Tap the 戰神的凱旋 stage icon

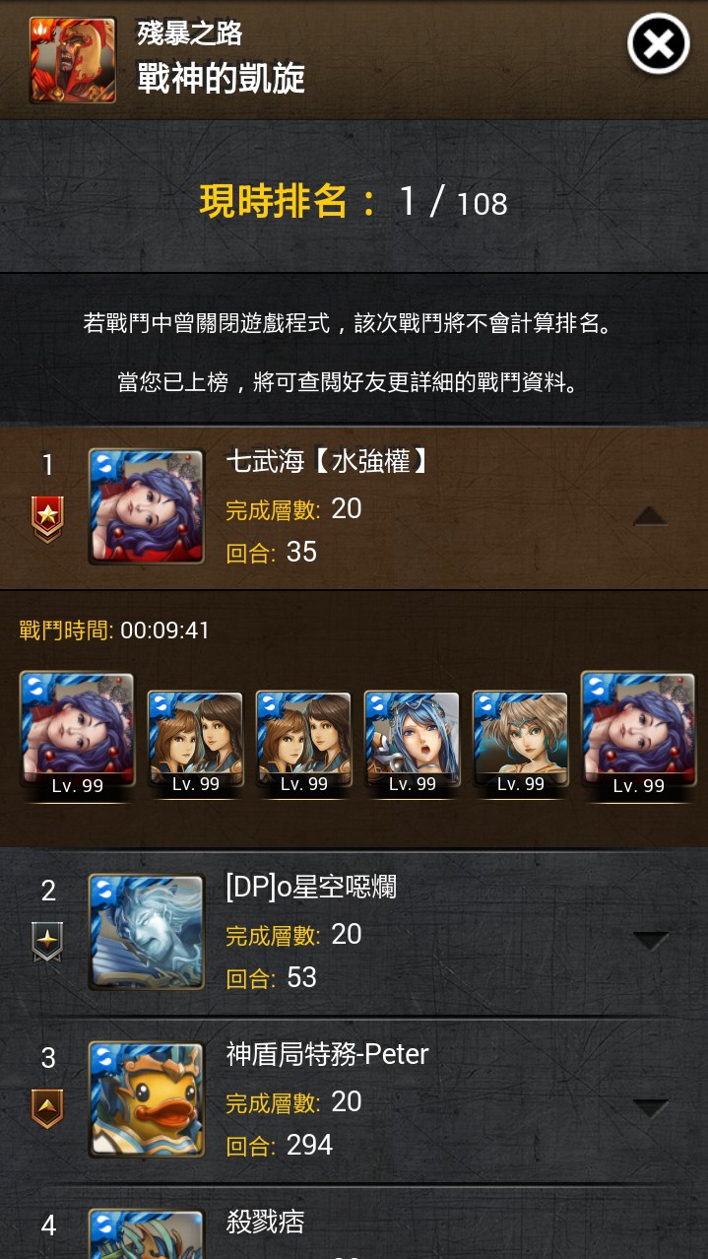point(73,60)
